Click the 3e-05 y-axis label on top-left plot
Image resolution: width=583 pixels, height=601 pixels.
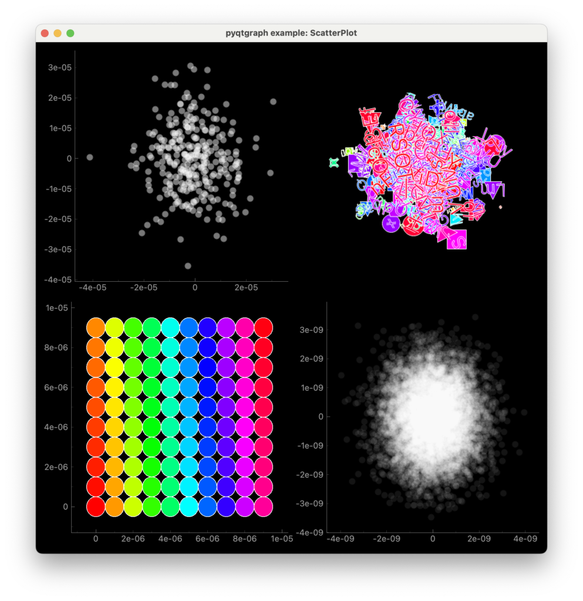[59, 67]
